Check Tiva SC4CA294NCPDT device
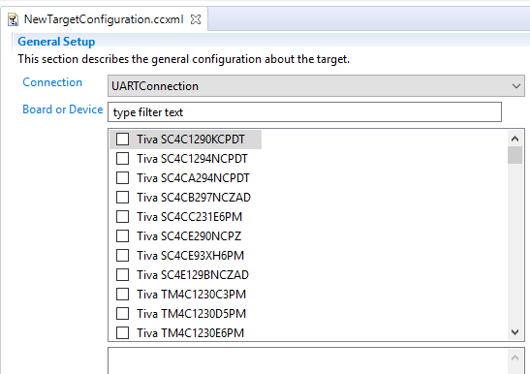The height and width of the screenshot is (374, 530). click(122, 177)
